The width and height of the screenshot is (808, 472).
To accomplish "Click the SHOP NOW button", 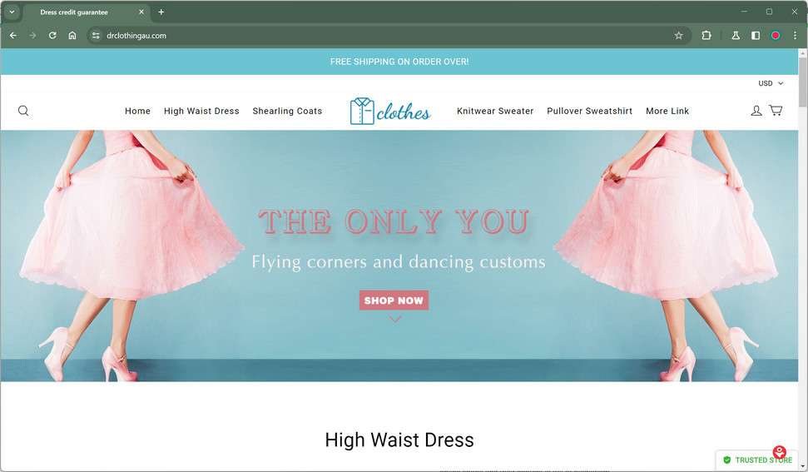I will pyautogui.click(x=394, y=301).
